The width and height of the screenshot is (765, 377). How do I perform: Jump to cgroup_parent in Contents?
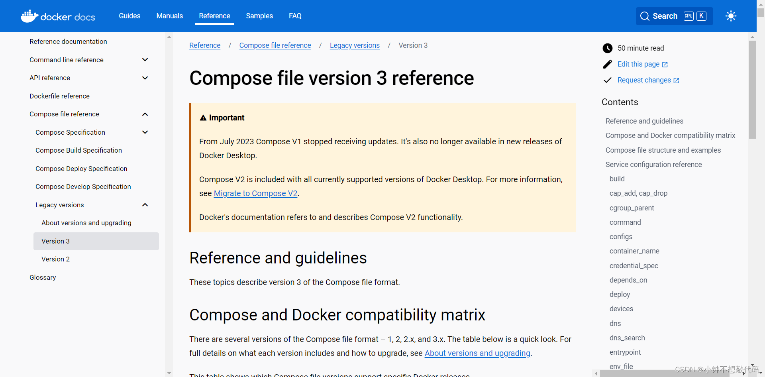[x=632, y=208]
